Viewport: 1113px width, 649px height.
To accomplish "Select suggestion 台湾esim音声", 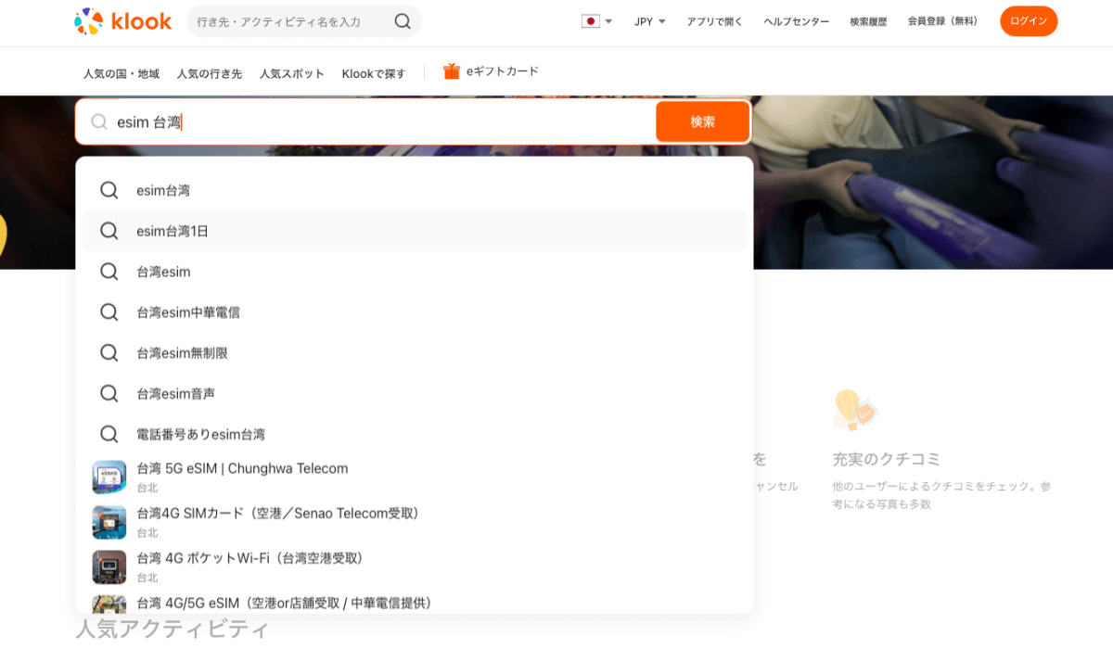I will click(415, 394).
